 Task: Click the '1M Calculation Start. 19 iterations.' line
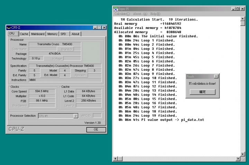[159, 19]
